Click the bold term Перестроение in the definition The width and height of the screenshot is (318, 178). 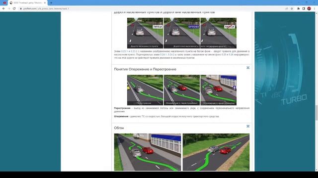(122, 108)
